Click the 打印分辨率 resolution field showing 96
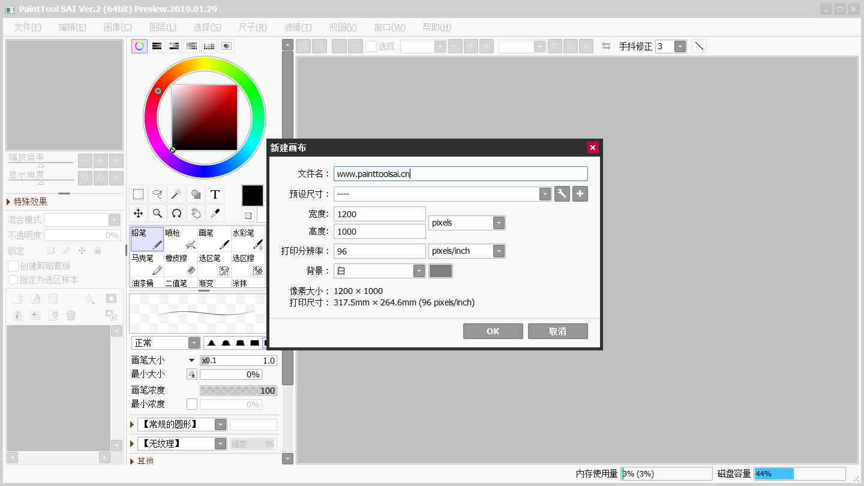864x486 pixels. [x=380, y=251]
